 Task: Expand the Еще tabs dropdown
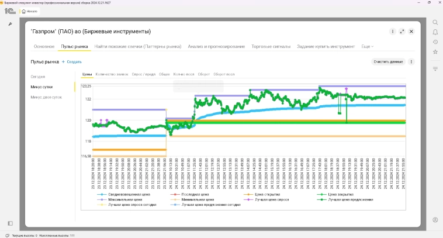[368, 46]
